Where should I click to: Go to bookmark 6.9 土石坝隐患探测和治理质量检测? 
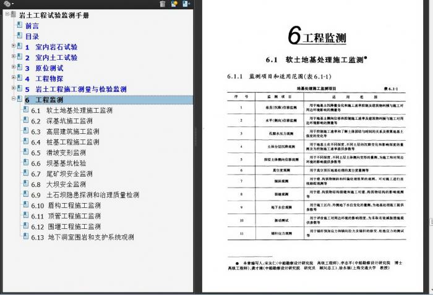point(93,195)
